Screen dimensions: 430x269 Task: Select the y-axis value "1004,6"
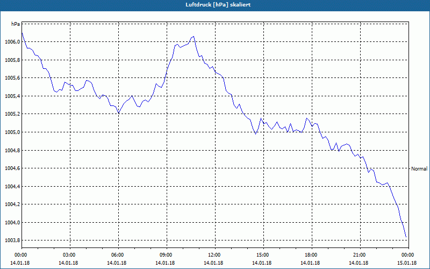[x=12, y=168]
